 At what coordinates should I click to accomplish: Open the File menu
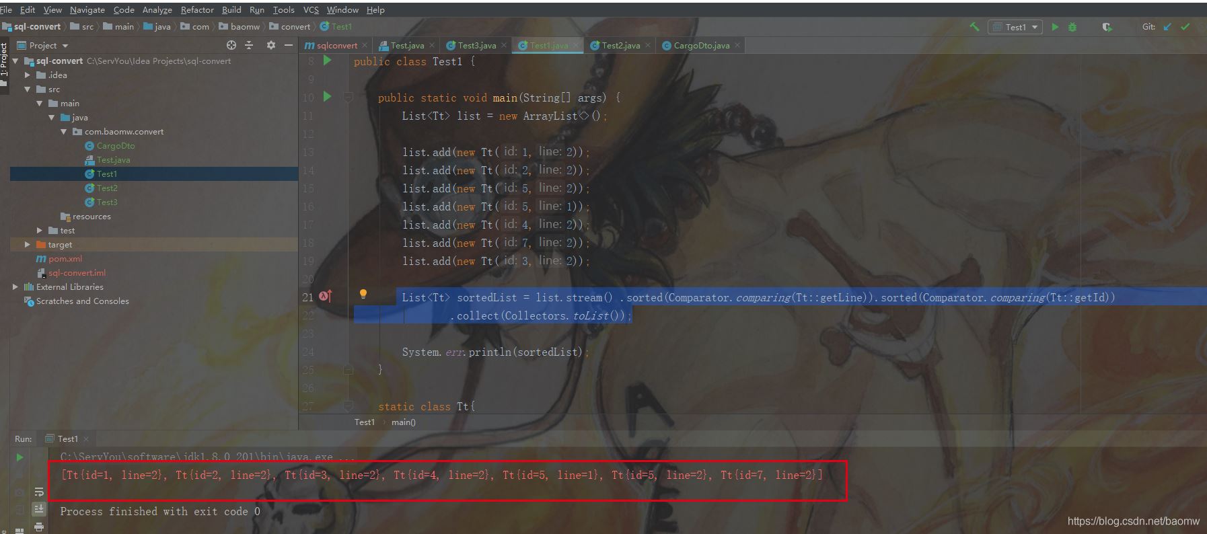tap(6, 10)
